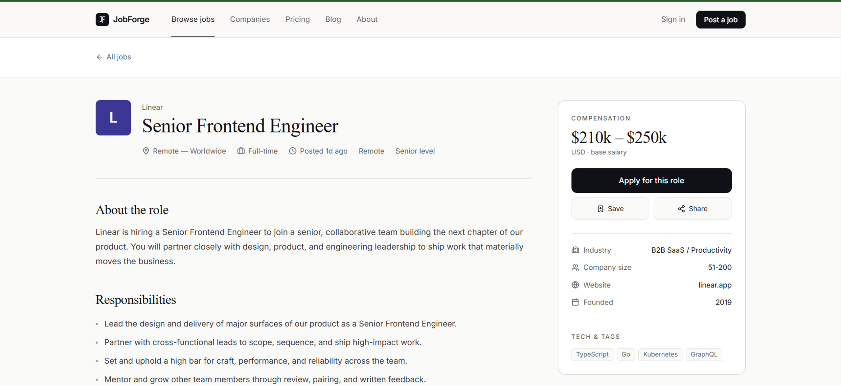The width and height of the screenshot is (841, 386).
Task: Click the Senior Frontend Engineer title
Action: pyautogui.click(x=240, y=126)
